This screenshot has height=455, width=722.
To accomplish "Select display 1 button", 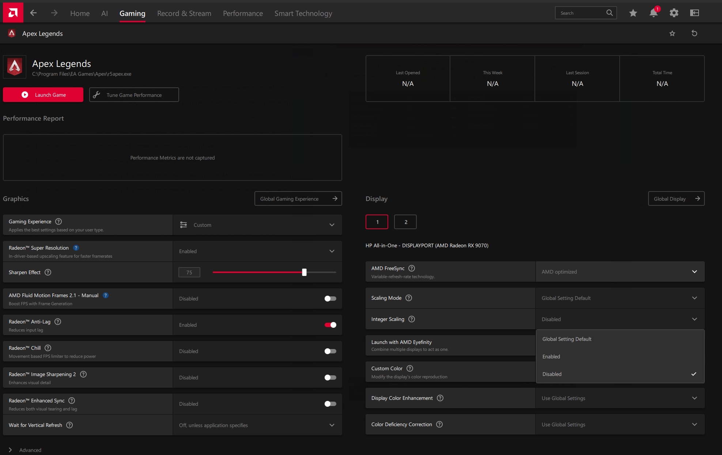I will (377, 222).
